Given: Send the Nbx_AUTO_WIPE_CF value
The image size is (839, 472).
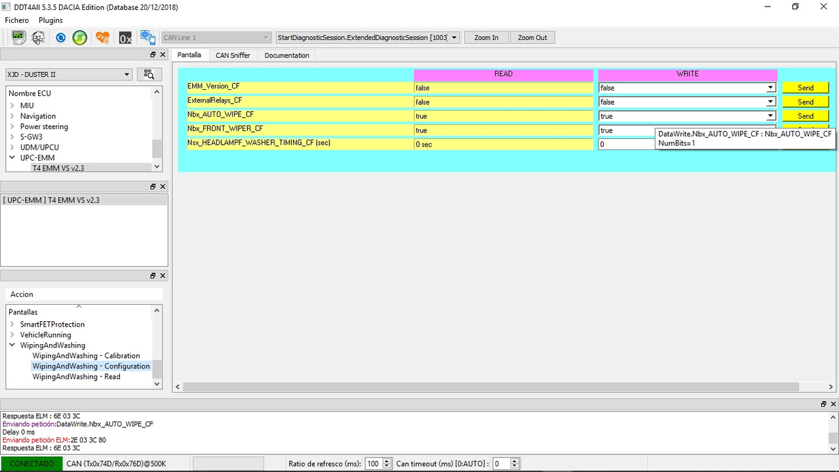Looking at the screenshot, I should [806, 116].
